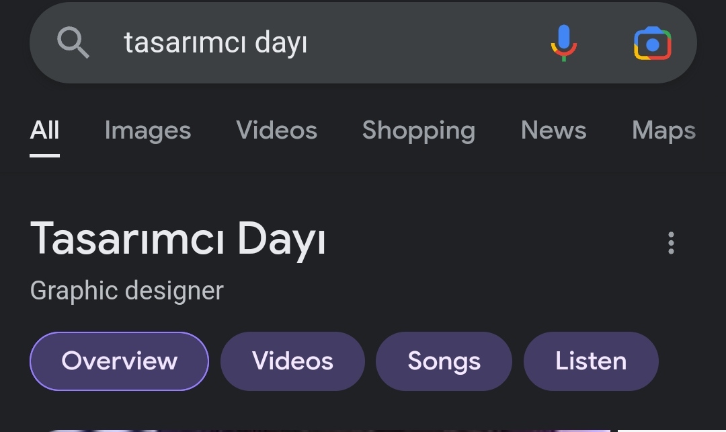Select the All results tab
The height and width of the screenshot is (432, 726).
tap(44, 131)
